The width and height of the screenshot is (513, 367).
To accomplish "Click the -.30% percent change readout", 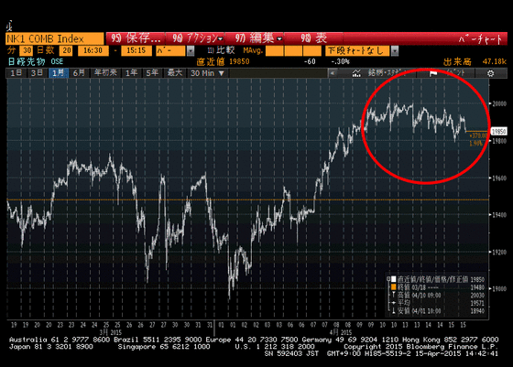I will [x=340, y=61].
